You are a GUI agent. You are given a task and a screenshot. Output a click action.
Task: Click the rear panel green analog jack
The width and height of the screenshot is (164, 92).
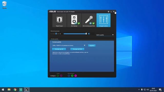coord(72,76)
